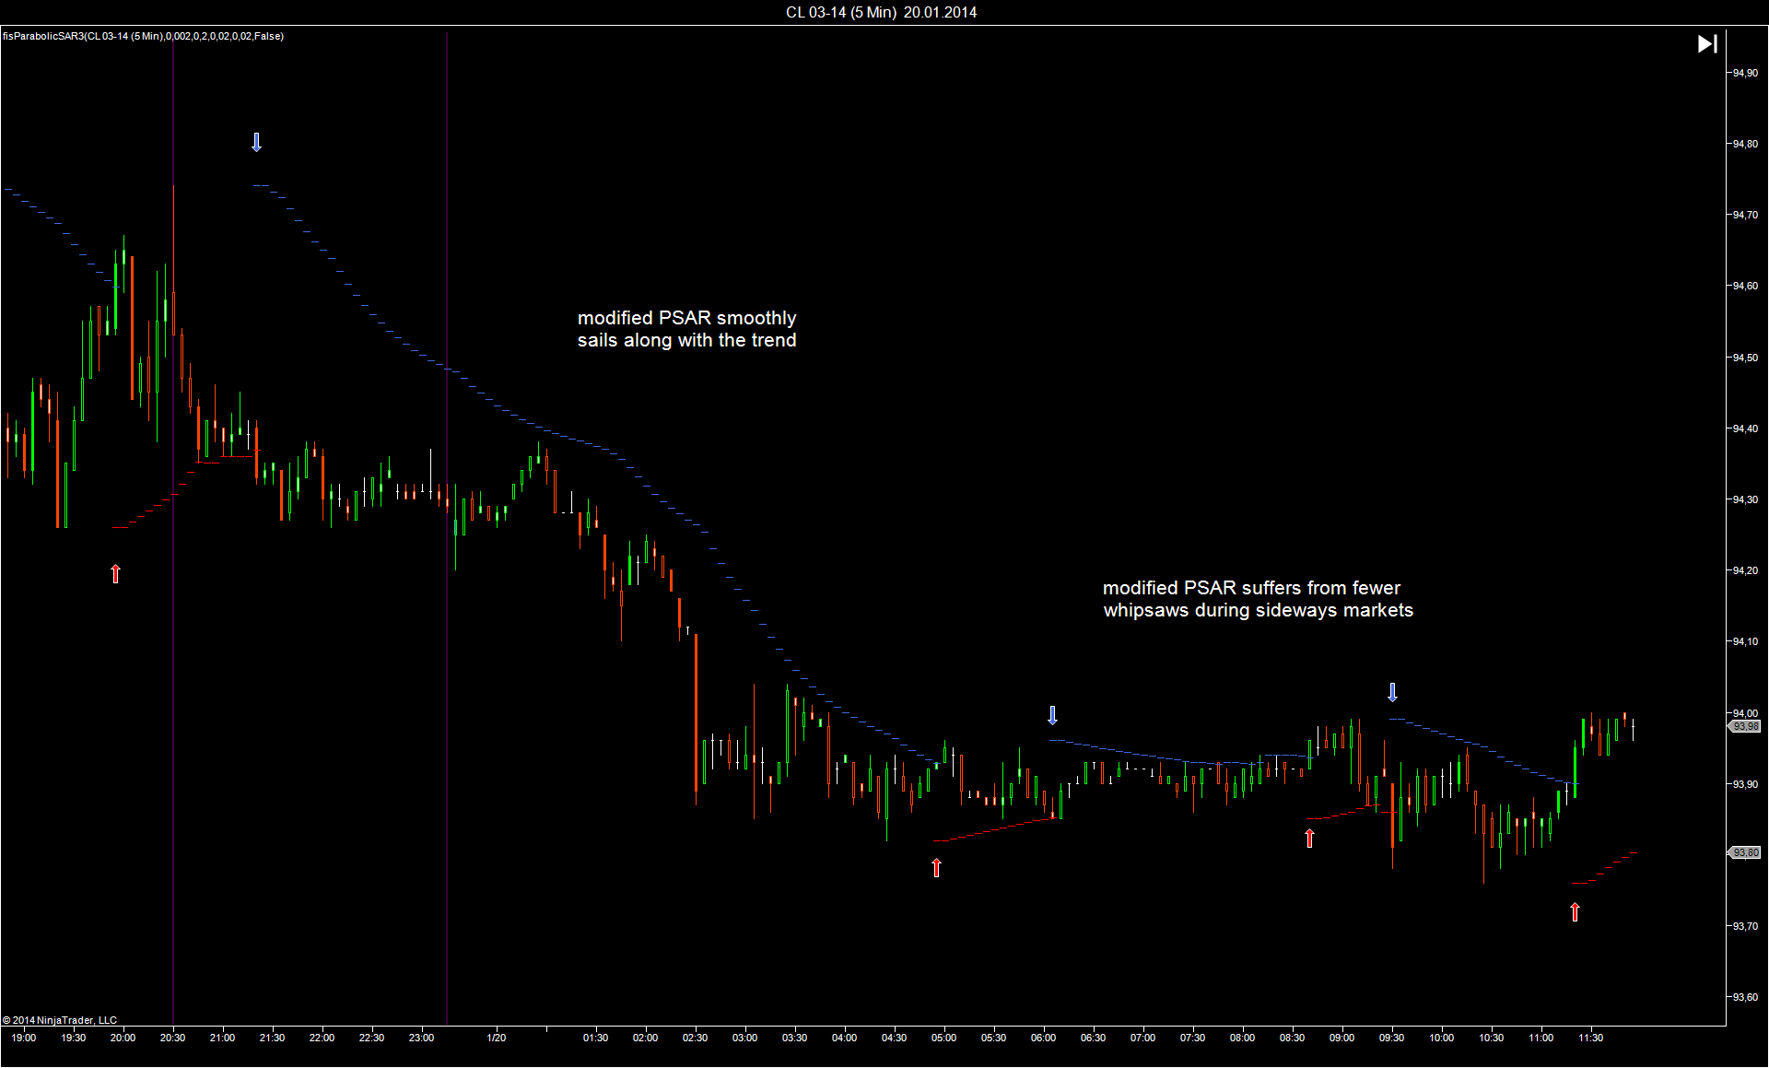Click the scroll-to-latest-bar arrow icon
The width and height of the screenshot is (1769, 1068).
coord(1706,44)
